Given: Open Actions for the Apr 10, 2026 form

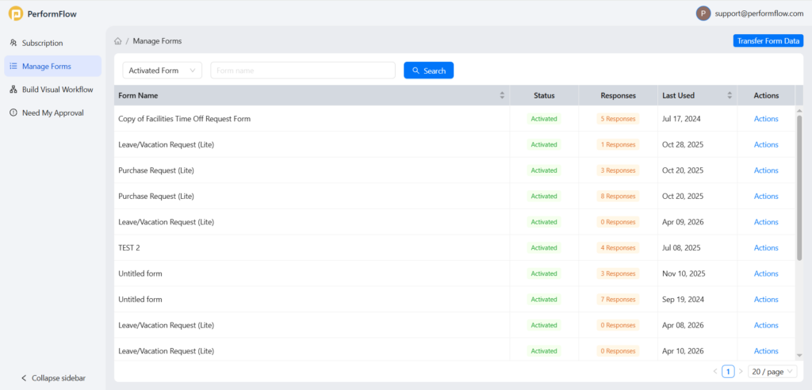Looking at the screenshot, I should (766, 351).
